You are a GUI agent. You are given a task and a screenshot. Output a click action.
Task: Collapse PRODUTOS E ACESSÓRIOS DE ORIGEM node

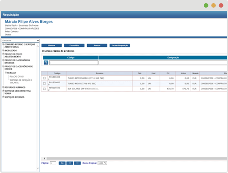pyautogui.click(x=3, y=66)
